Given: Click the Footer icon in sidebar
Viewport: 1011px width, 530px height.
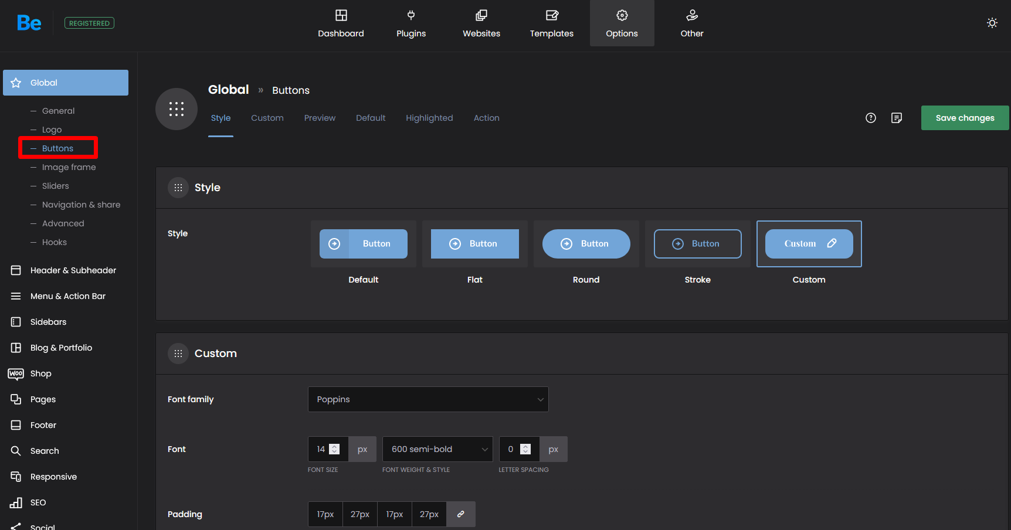Looking at the screenshot, I should (x=16, y=425).
